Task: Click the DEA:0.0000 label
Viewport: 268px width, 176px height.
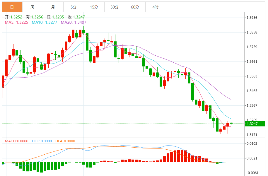Action: click(65, 141)
